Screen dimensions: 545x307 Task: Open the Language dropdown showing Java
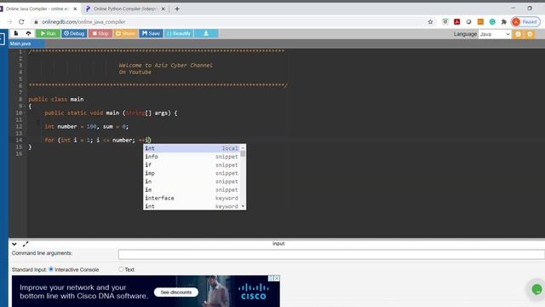pos(494,34)
